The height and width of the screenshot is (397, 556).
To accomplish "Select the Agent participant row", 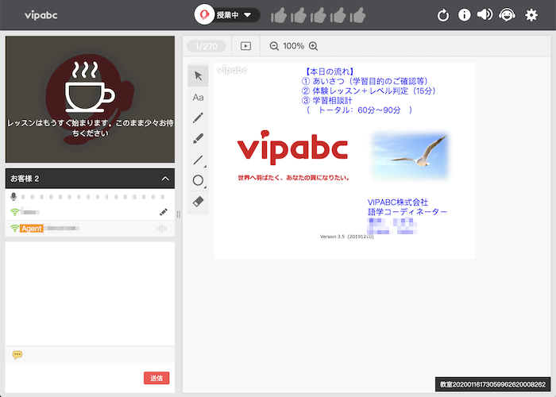I will [x=90, y=229].
